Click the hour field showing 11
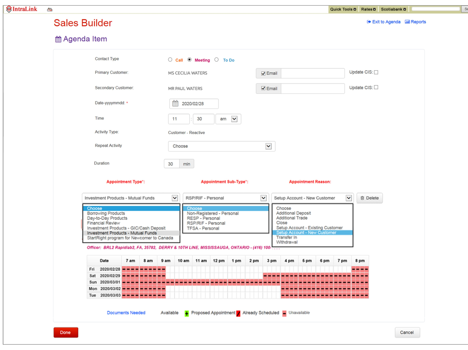The height and width of the screenshot is (350, 468). 179,119
